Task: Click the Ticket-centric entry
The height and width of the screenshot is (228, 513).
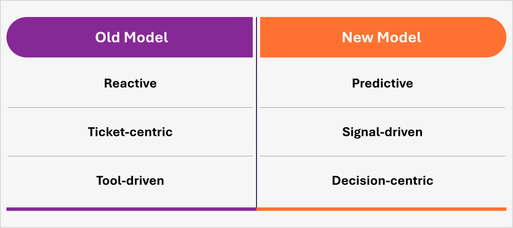Action: coord(130,132)
